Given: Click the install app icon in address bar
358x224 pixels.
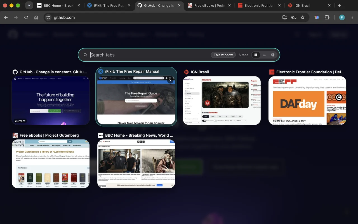Looking at the screenshot, I should pos(285,17).
